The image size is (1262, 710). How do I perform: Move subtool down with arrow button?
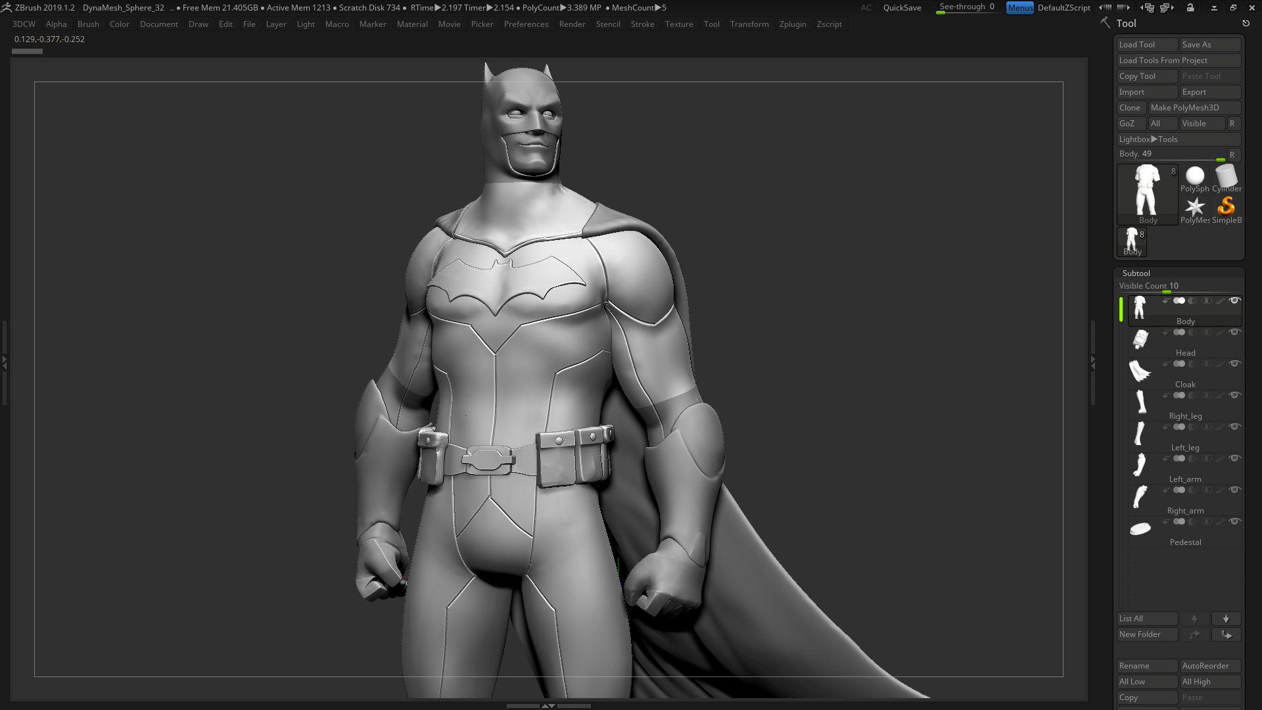tap(1226, 619)
